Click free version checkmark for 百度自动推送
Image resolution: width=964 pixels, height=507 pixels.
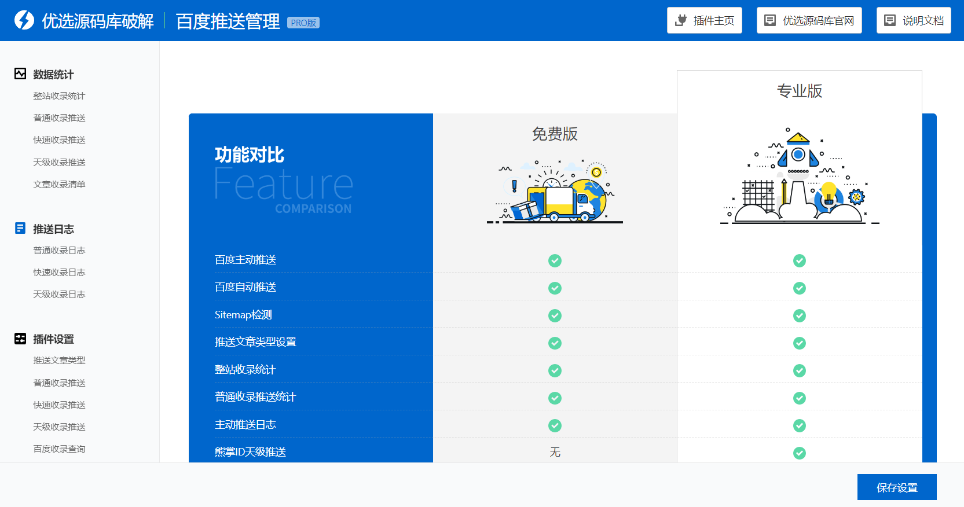coord(555,288)
